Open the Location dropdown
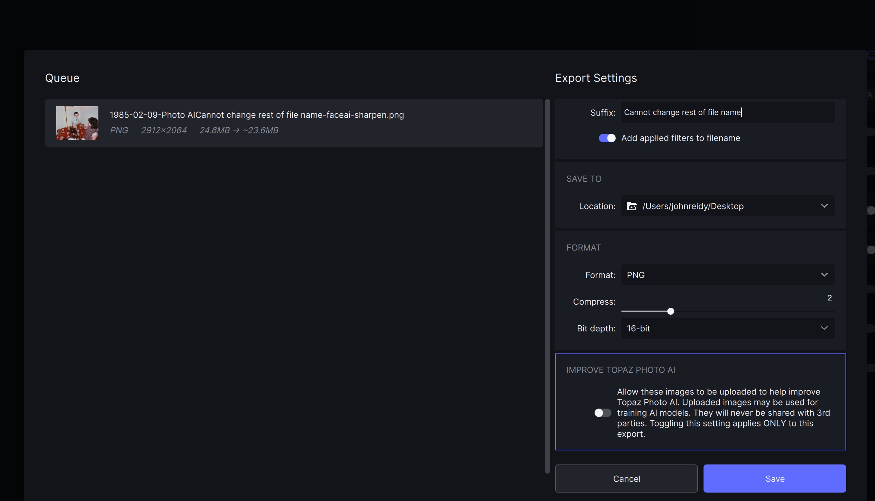 pos(728,206)
